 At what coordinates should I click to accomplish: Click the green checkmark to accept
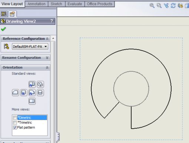[x=3, y=29]
